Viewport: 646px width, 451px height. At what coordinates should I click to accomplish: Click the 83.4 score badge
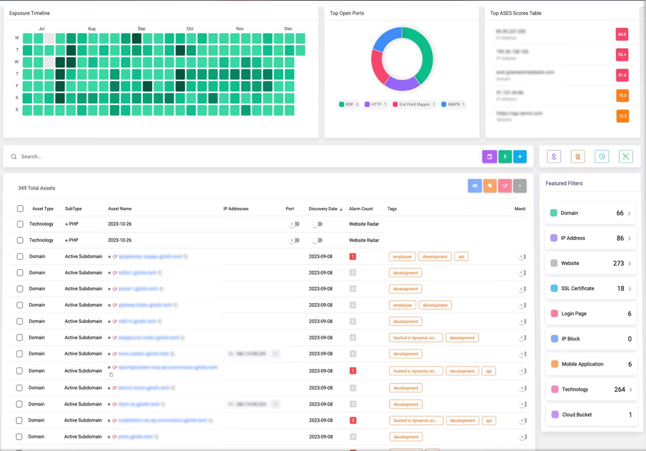tap(622, 55)
